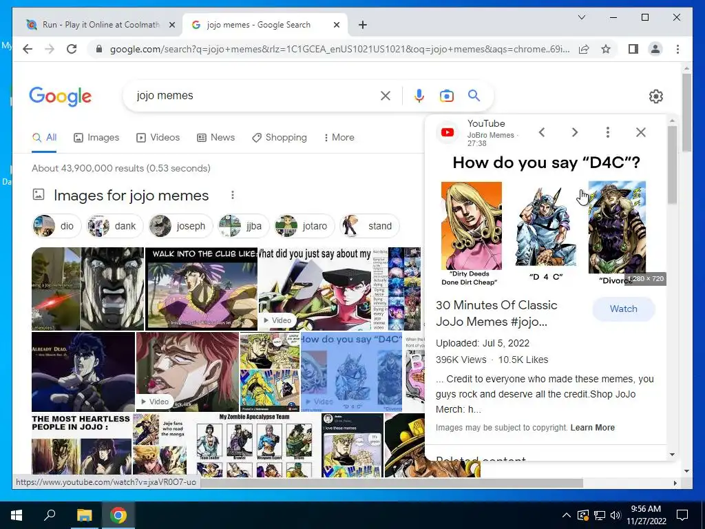Switch to Images results tab

click(x=96, y=137)
